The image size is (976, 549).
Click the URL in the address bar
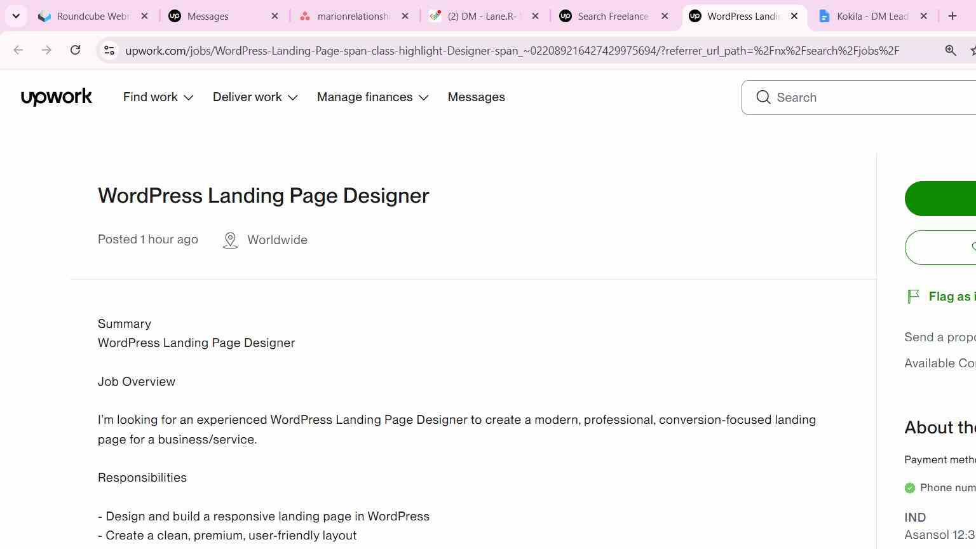(512, 50)
